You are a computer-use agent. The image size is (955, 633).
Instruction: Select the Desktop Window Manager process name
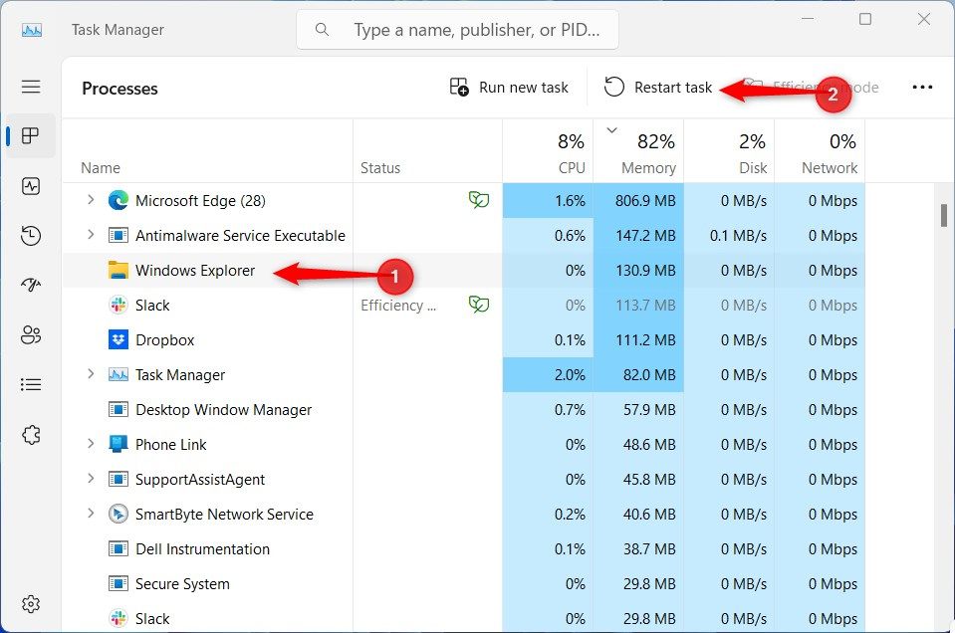pyautogui.click(x=223, y=410)
